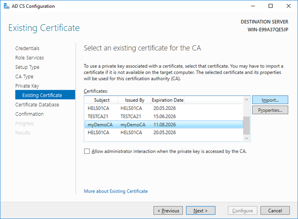Enable administrator interaction checkbox
Viewport: 298px width, 219px height.
(87, 151)
